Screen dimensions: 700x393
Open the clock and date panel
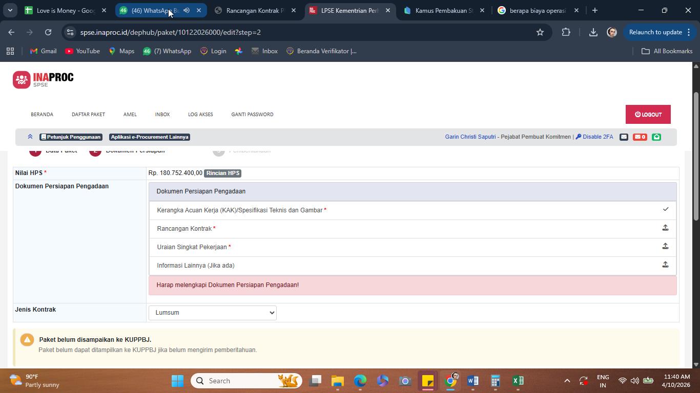coord(677,381)
